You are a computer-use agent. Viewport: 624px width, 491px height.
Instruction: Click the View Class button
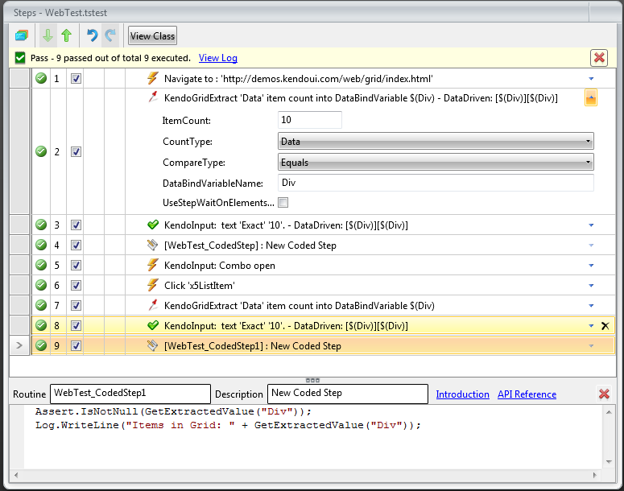(x=152, y=36)
